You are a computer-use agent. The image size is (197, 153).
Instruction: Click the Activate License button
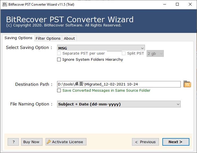[66, 142]
